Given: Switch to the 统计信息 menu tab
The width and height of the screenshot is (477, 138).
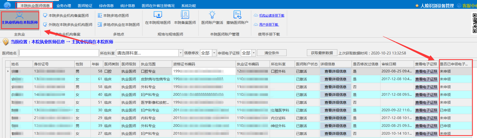Looking at the screenshot, I should [127, 5].
